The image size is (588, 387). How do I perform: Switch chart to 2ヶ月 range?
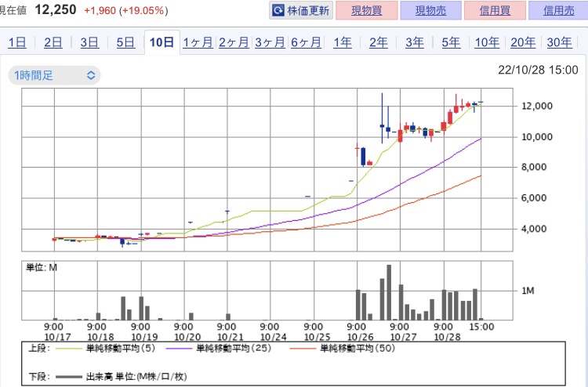(234, 42)
